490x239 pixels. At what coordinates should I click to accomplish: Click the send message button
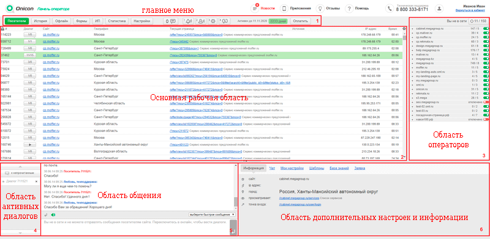pyautogui.click(x=233, y=227)
